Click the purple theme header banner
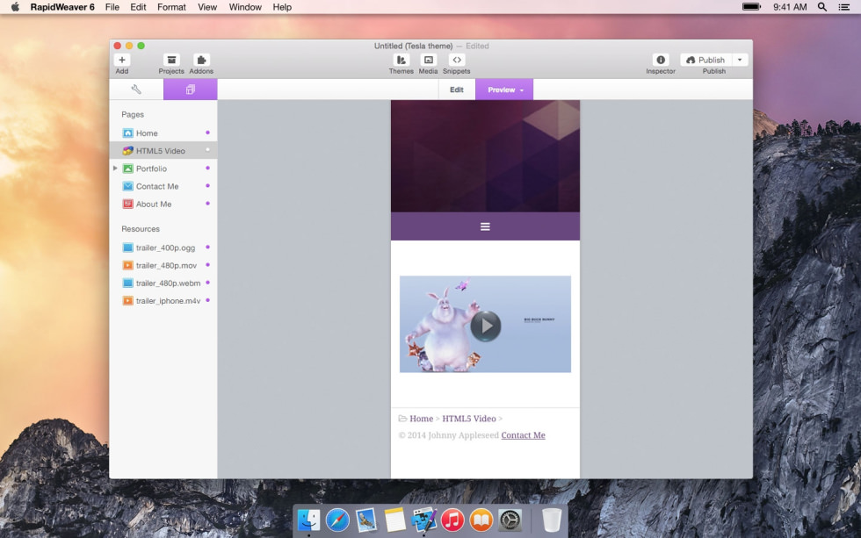Viewport: 861px width, 538px height. [x=485, y=156]
